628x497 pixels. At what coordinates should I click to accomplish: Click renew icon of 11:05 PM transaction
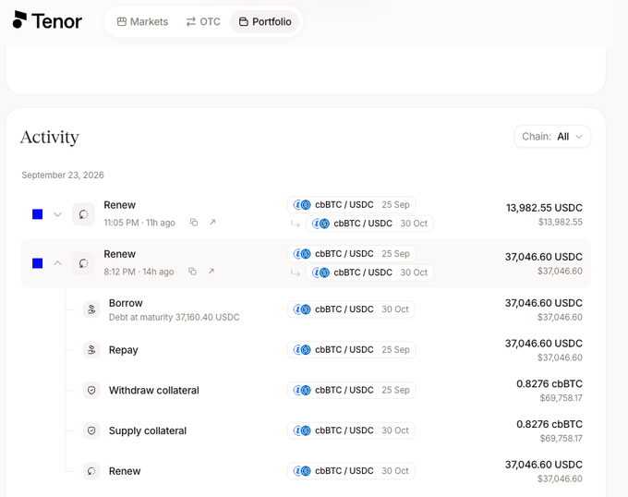83,214
